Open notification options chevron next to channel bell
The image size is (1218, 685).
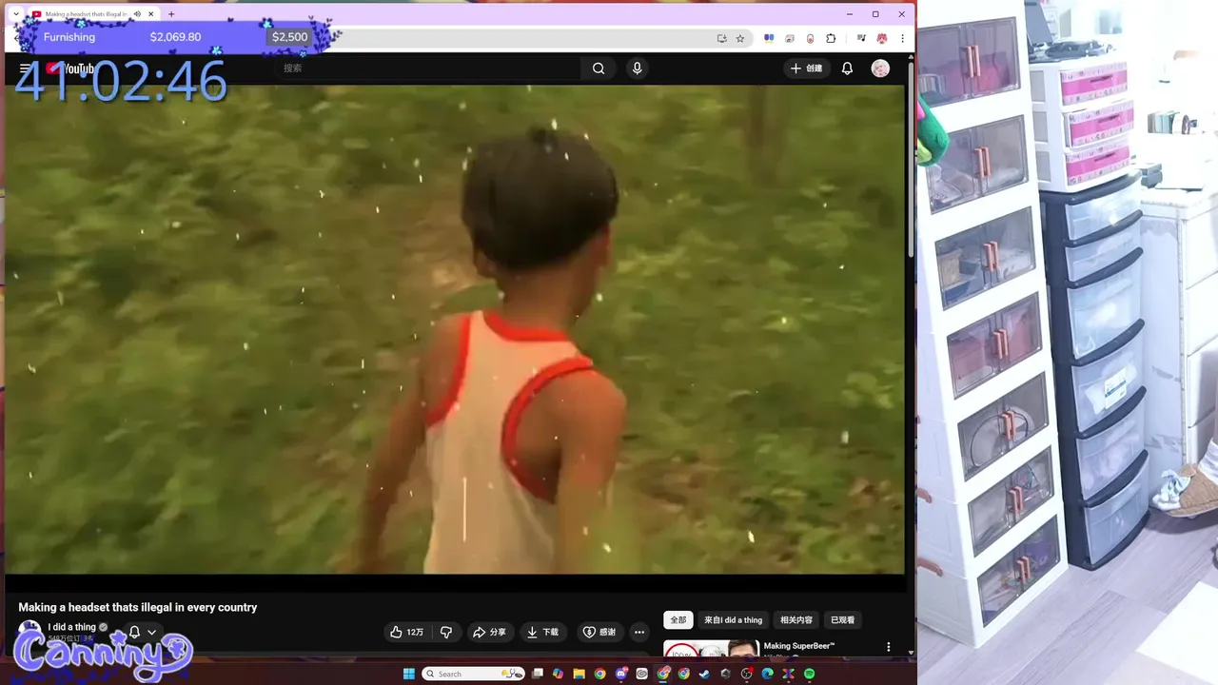coord(151,632)
